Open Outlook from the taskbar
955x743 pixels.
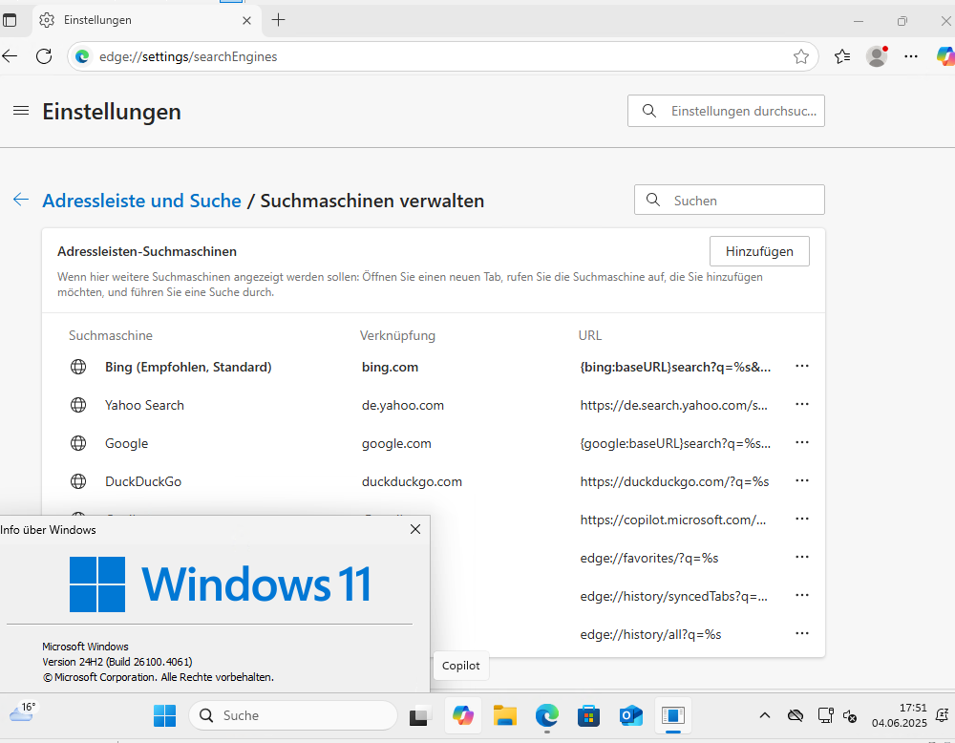(x=631, y=715)
